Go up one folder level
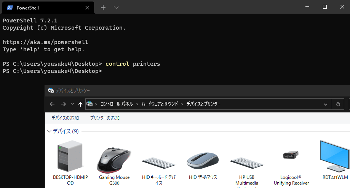 point(80,104)
